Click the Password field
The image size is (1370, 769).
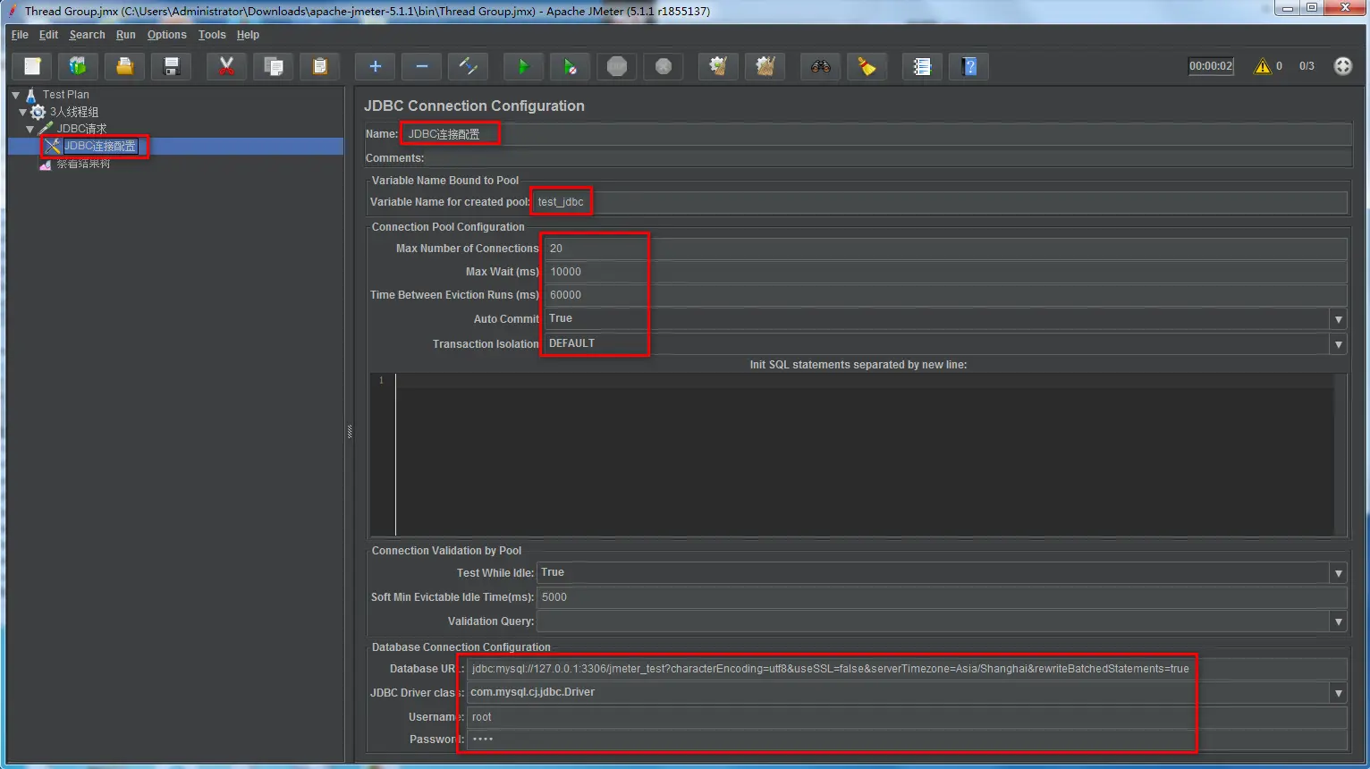point(907,739)
